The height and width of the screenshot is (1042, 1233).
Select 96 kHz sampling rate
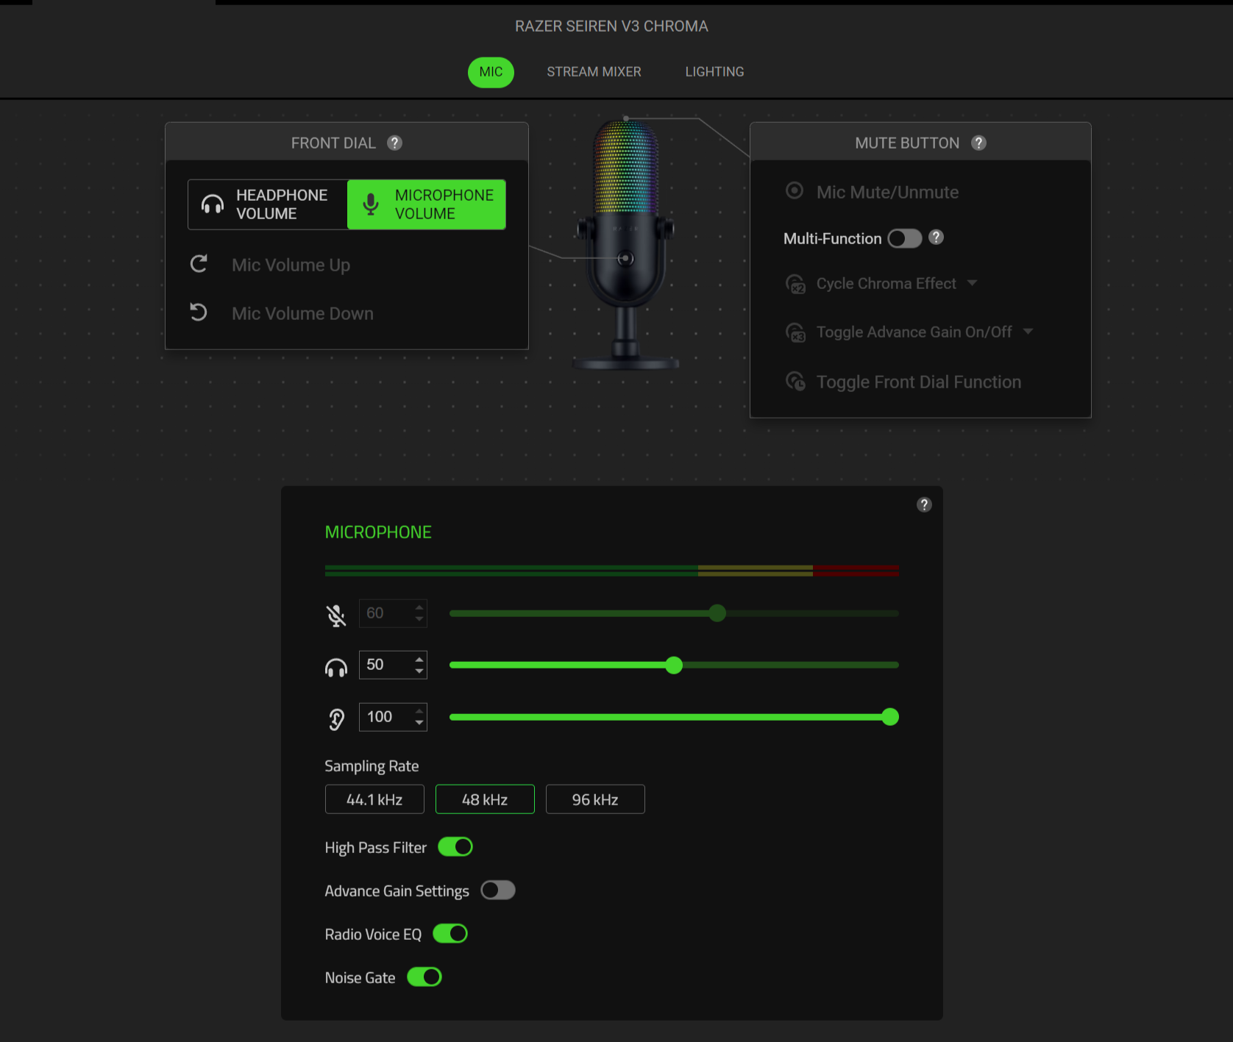coord(595,799)
